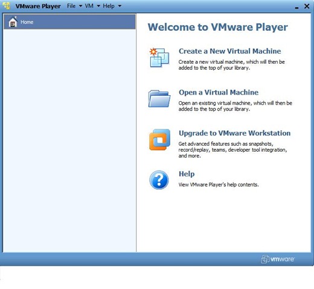This screenshot has height=289, width=314.
Task: Click the Create a New Virtual Machine link
Action: 230,51
